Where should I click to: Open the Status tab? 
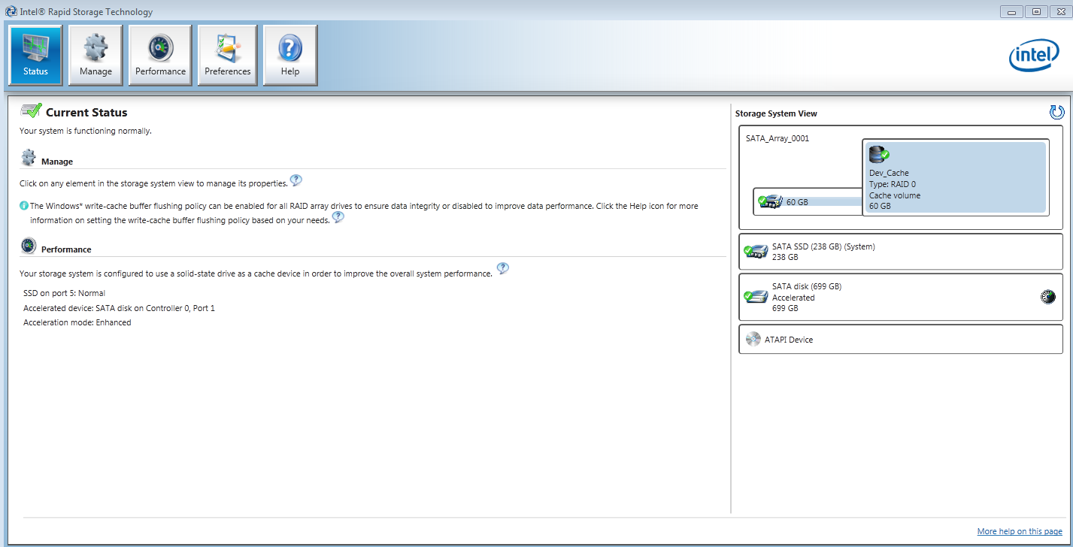tap(35, 55)
